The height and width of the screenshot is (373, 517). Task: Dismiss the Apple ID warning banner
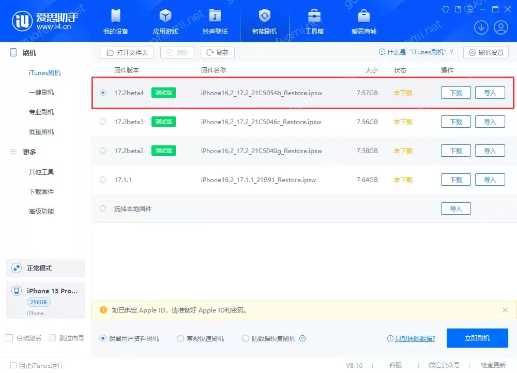[505, 310]
